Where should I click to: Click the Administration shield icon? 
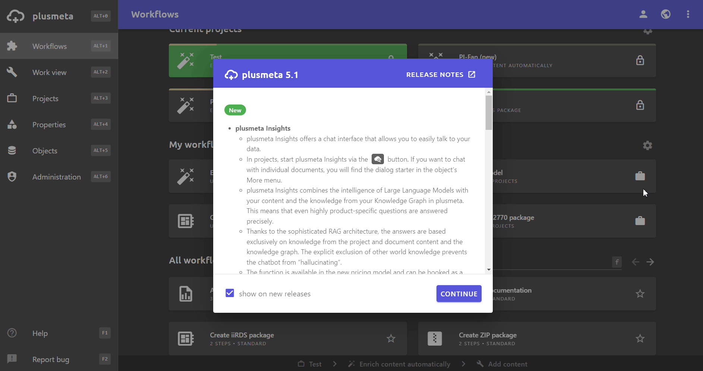(x=12, y=177)
